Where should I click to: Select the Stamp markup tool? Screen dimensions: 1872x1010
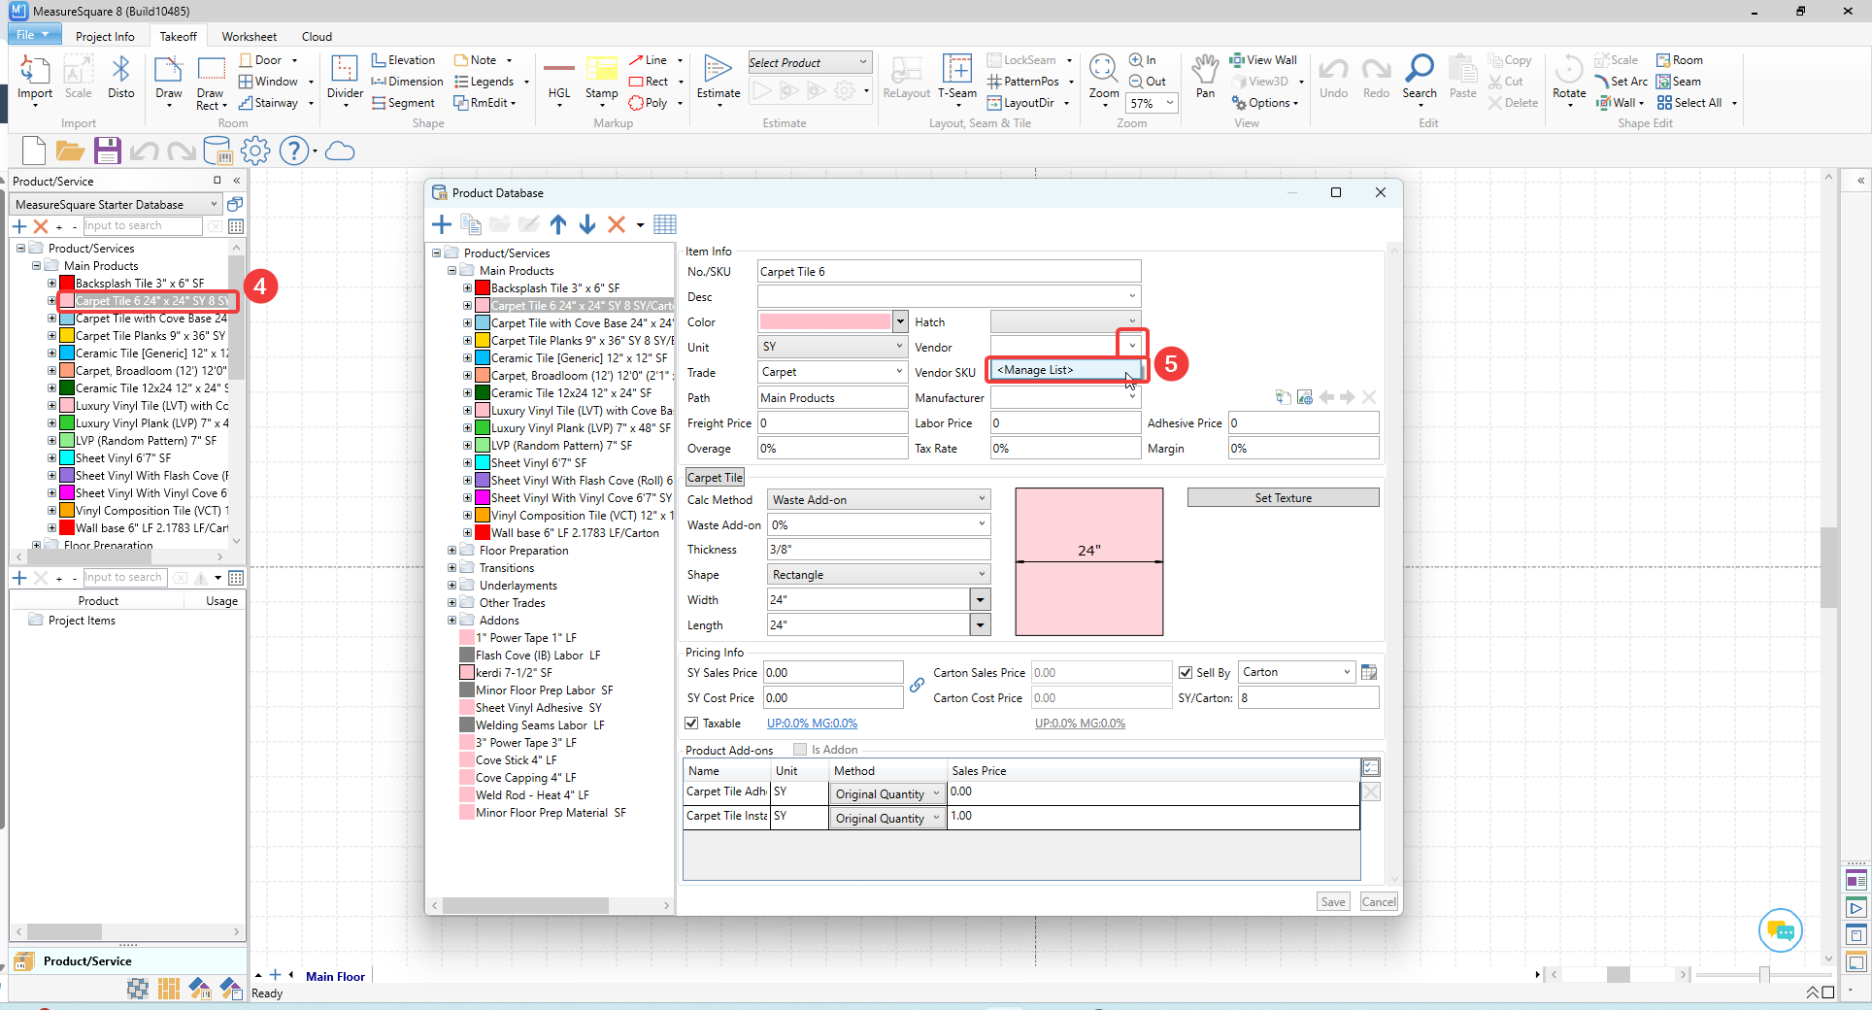pos(601,80)
